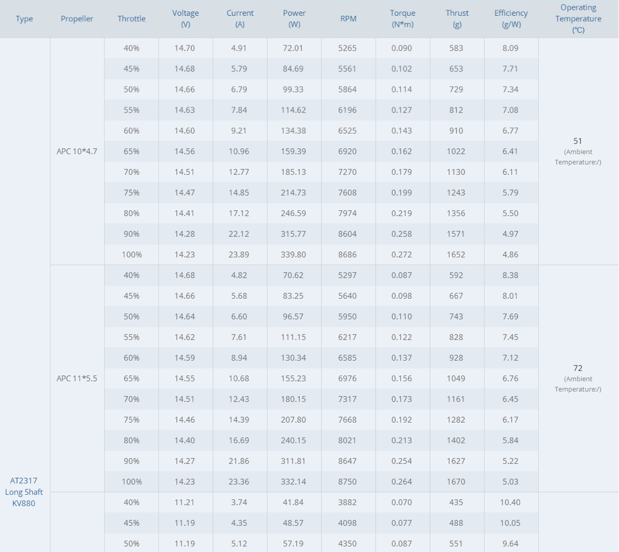Select the current cell 4.91
The image size is (619, 552).
239,48
